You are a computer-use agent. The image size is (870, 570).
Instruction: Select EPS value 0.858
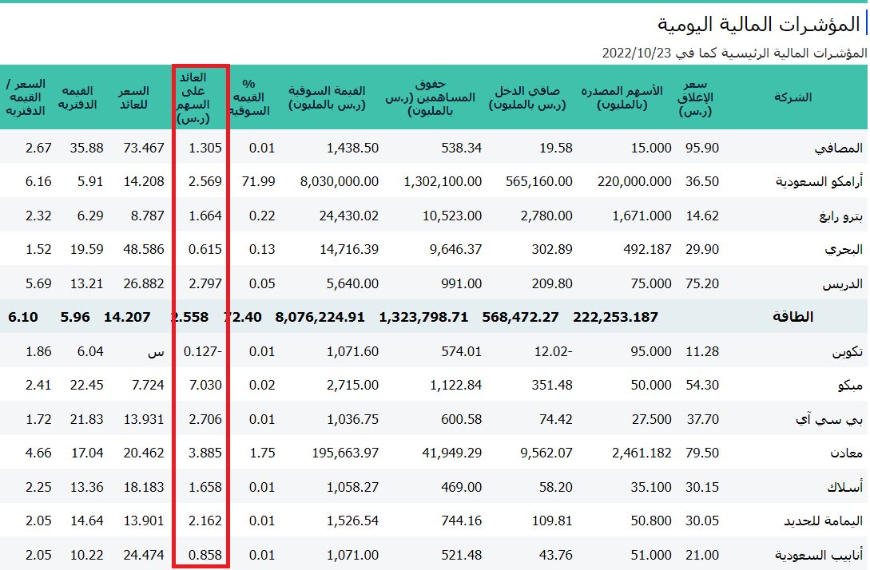205,555
